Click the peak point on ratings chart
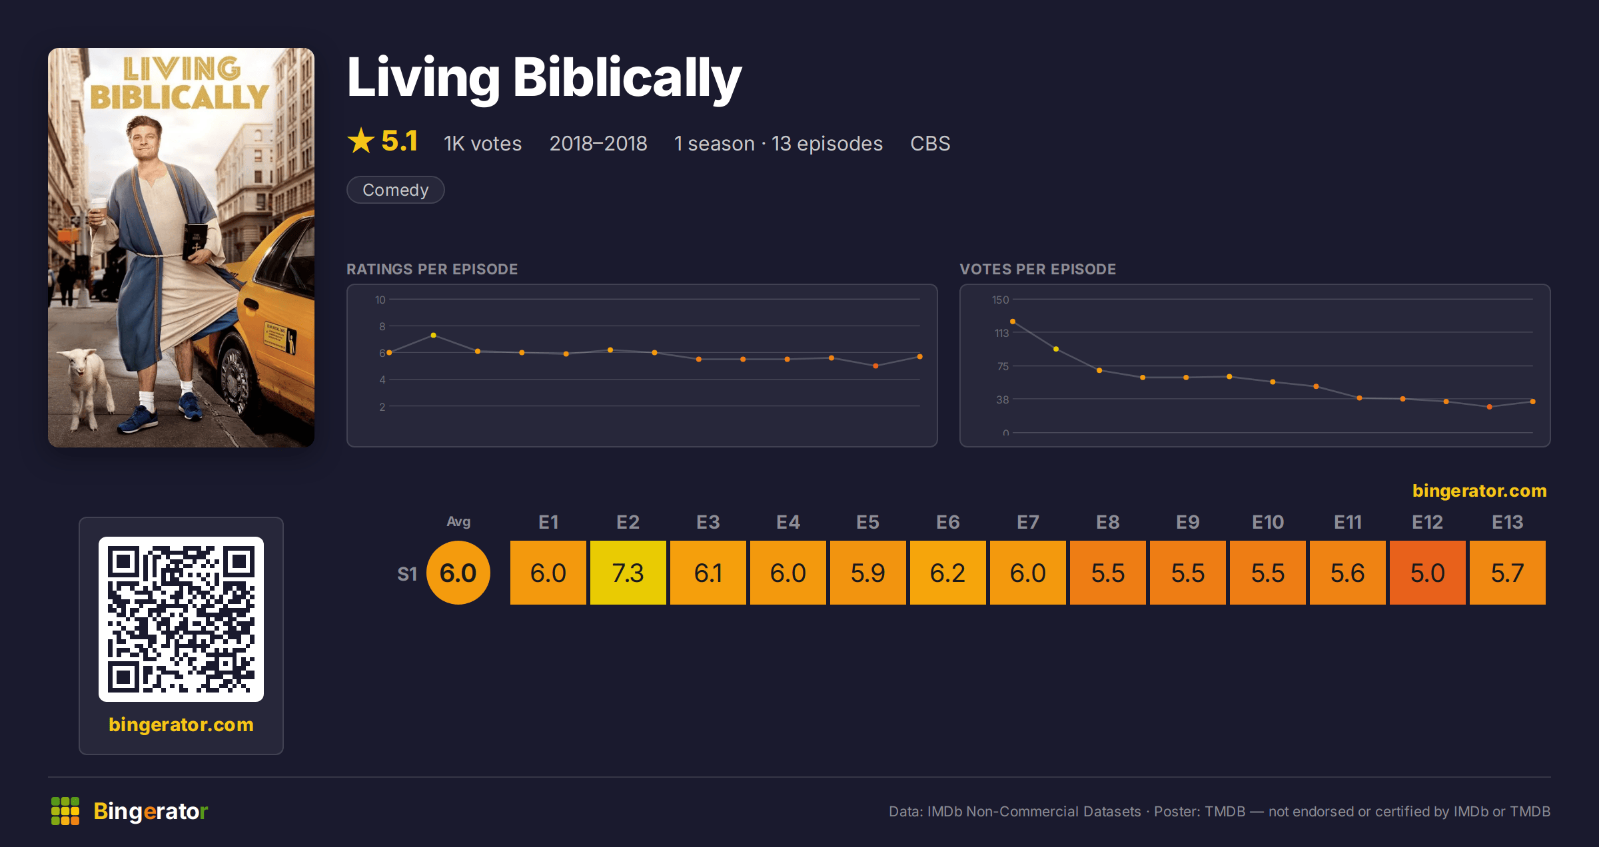 tap(434, 335)
